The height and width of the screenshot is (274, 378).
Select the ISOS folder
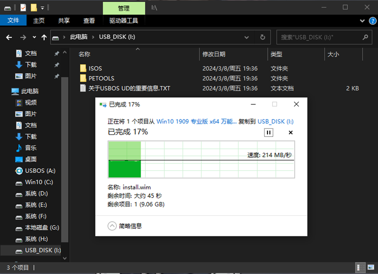[95, 68]
